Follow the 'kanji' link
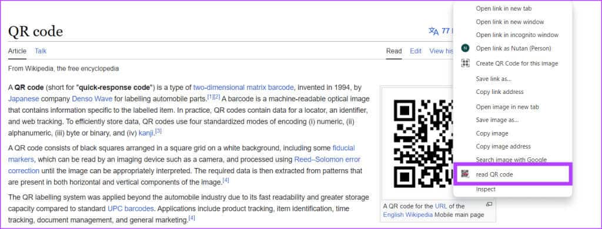This screenshot has height=229, width=602. point(146,133)
